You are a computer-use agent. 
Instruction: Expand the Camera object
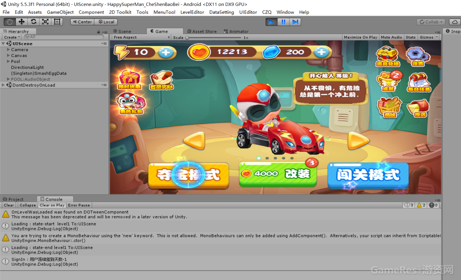[x=8, y=49]
